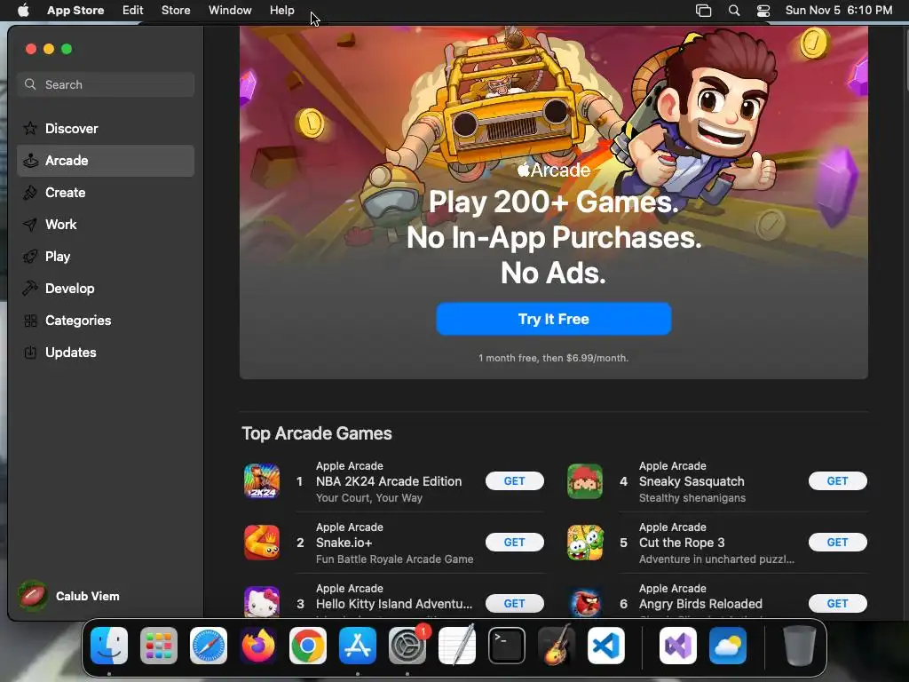Open the Create paintbrush icon in sidebar
The height and width of the screenshot is (682, 909).
[30, 193]
